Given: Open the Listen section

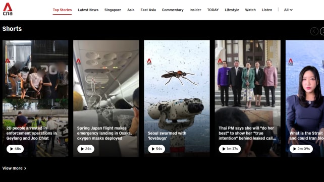Looking at the screenshot, I should 267,10.
